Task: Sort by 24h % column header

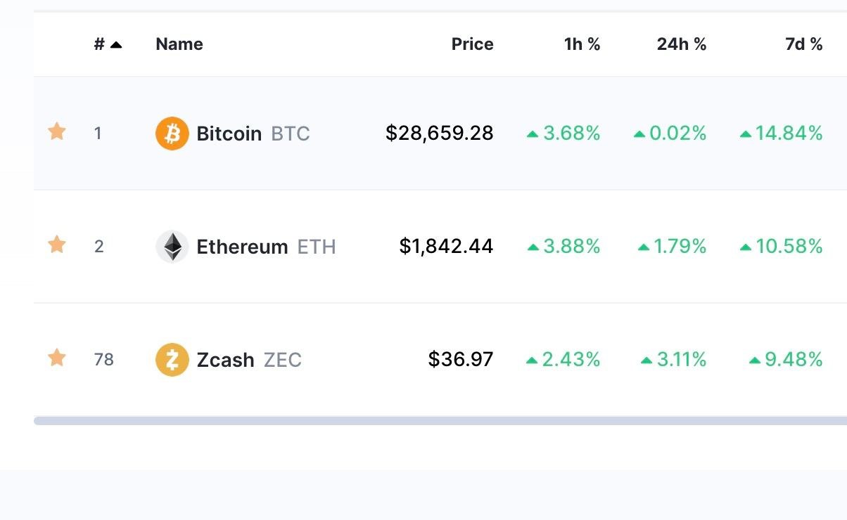Action: [x=682, y=44]
